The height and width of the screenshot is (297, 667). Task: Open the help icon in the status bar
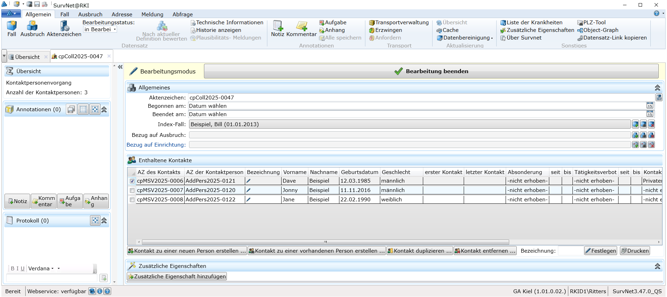tap(107, 291)
